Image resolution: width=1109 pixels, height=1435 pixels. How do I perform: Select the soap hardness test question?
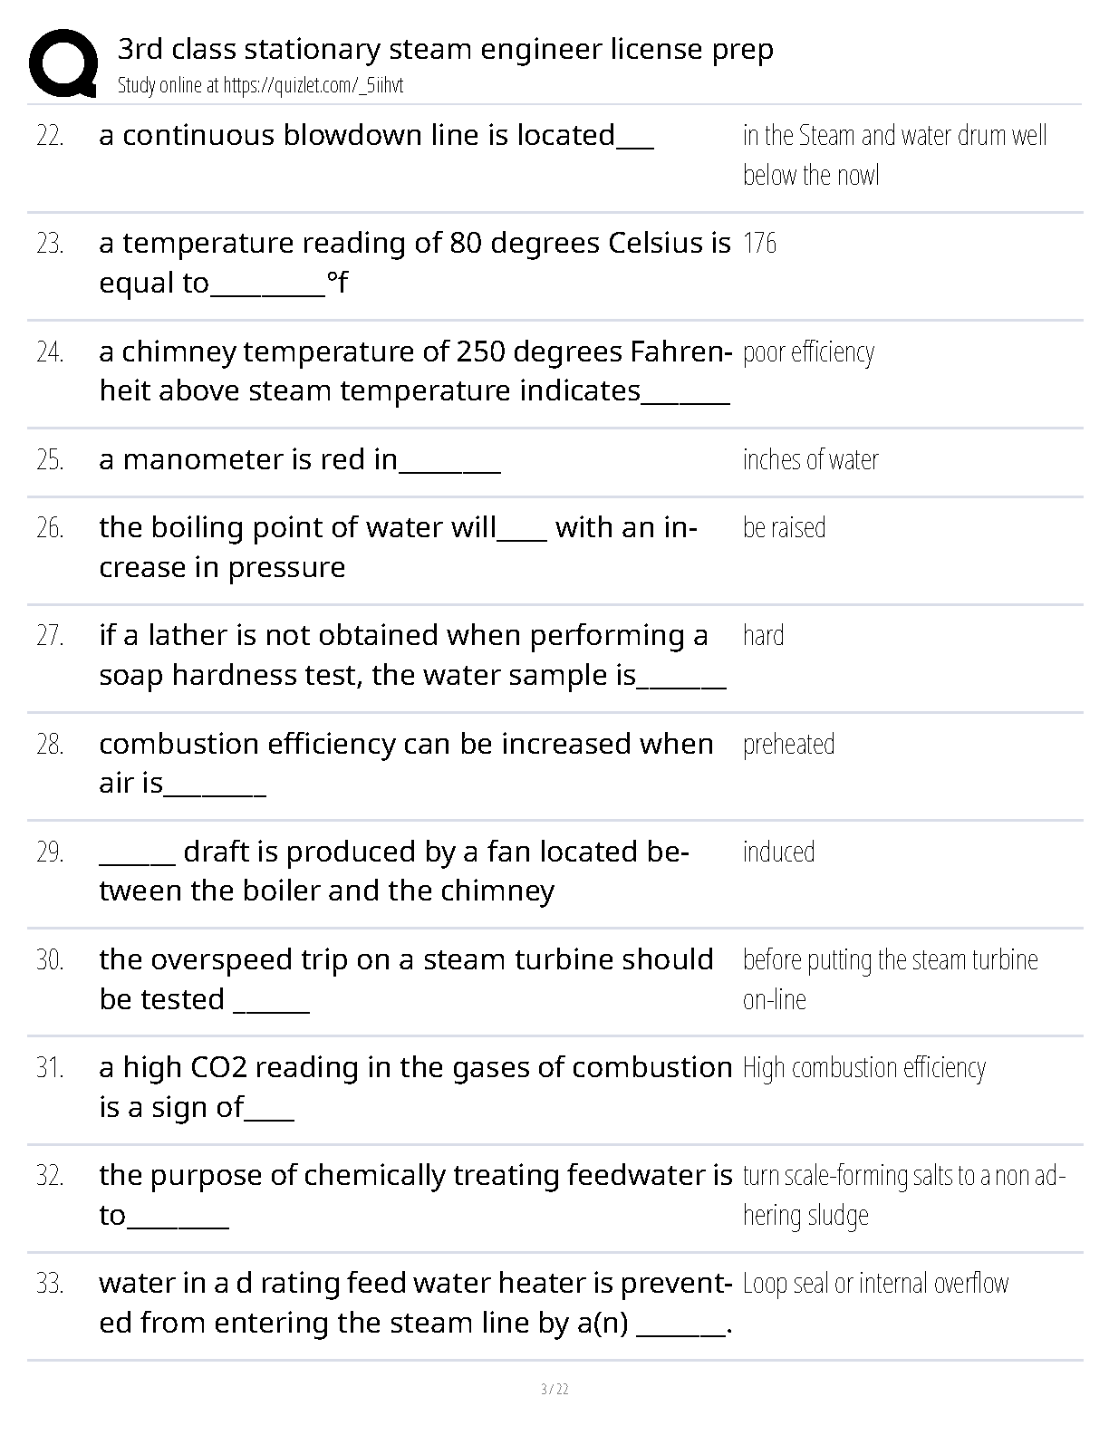(412, 655)
